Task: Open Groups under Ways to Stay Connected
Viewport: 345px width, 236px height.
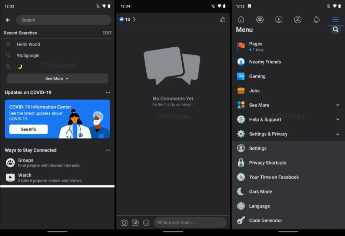Action: (x=57, y=163)
